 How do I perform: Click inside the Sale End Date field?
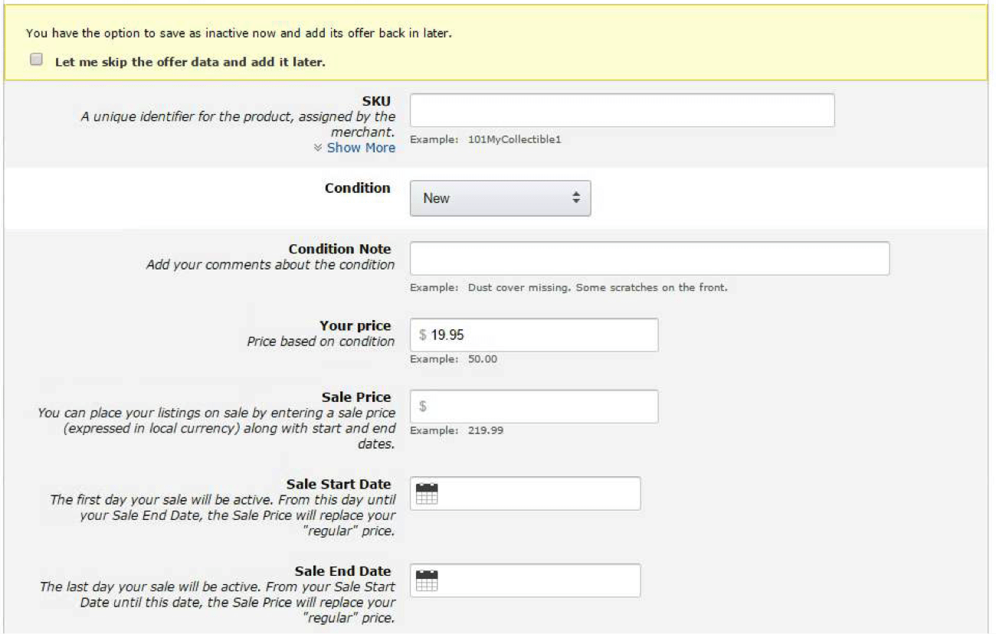(526, 581)
